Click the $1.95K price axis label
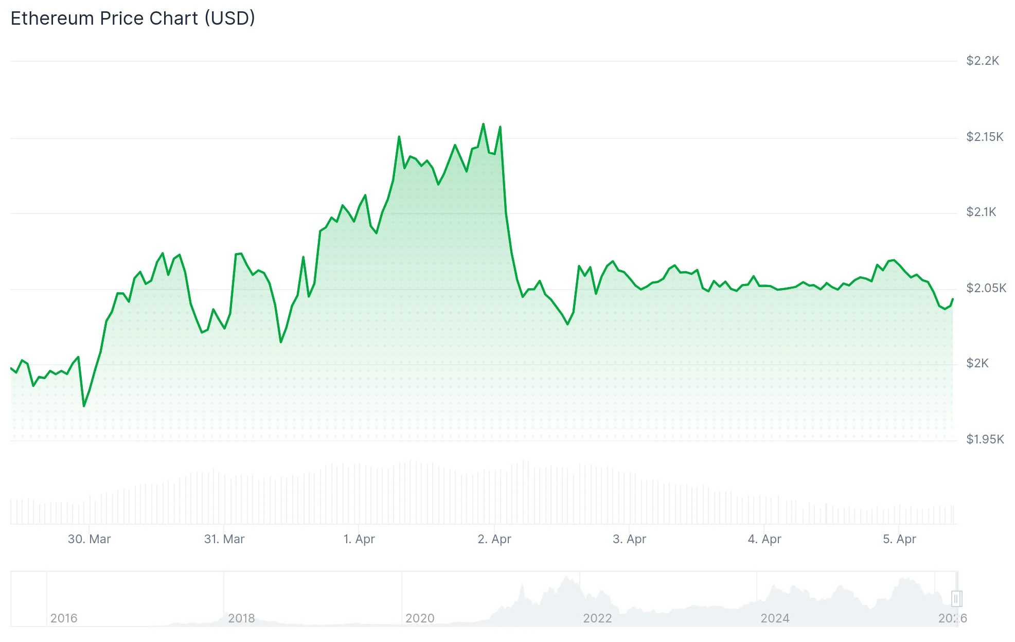 [x=985, y=439]
